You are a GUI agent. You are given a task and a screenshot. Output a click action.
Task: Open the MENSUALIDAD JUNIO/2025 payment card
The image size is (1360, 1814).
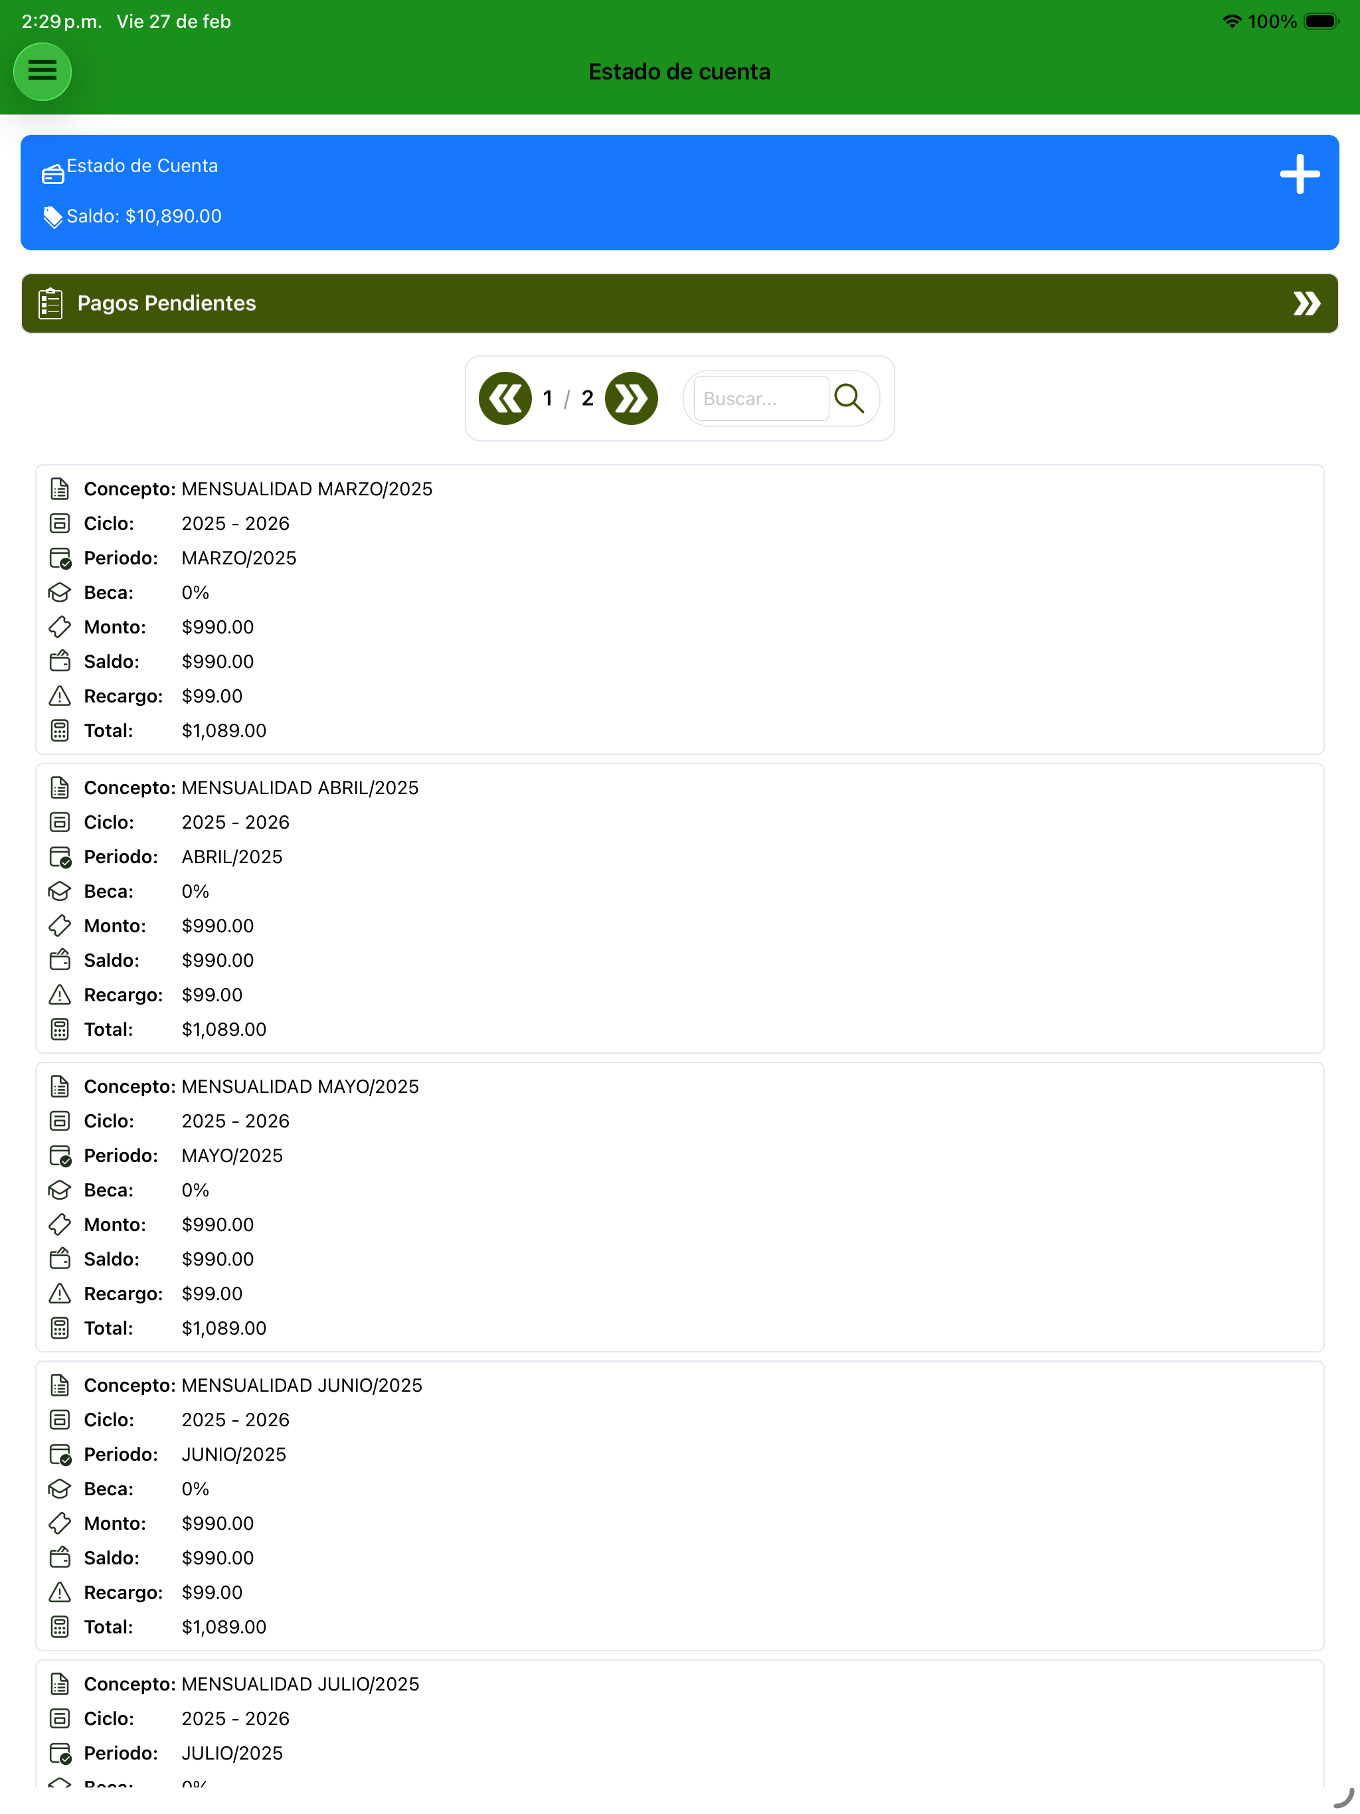[x=679, y=1506]
